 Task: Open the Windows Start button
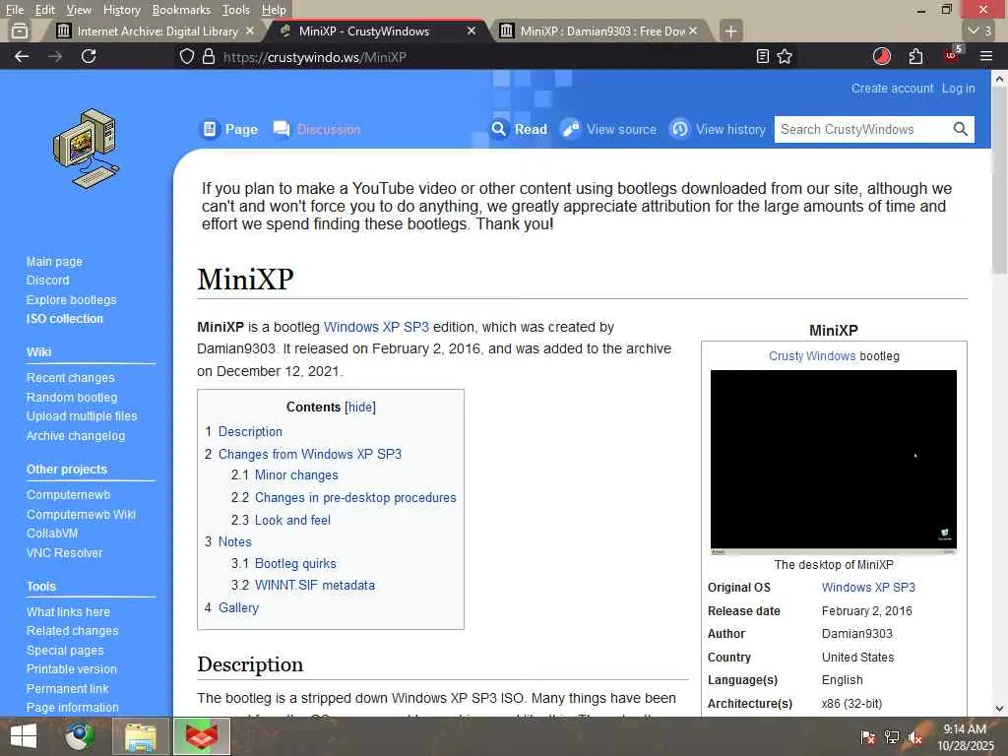24,736
